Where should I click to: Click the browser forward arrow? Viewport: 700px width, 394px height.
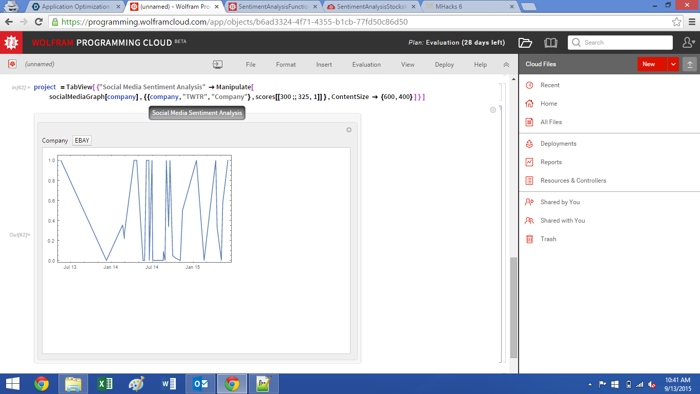(24, 22)
